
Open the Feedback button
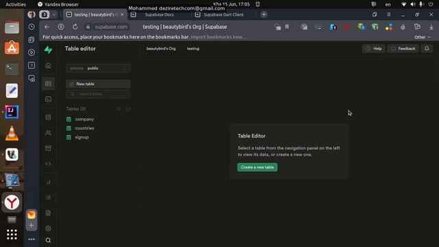tap(403, 49)
